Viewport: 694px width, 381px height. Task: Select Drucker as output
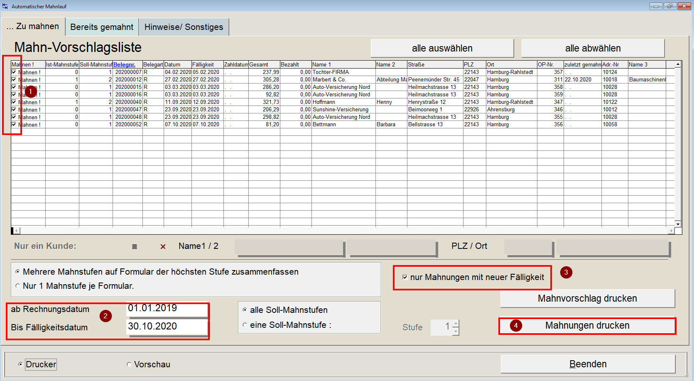20,364
